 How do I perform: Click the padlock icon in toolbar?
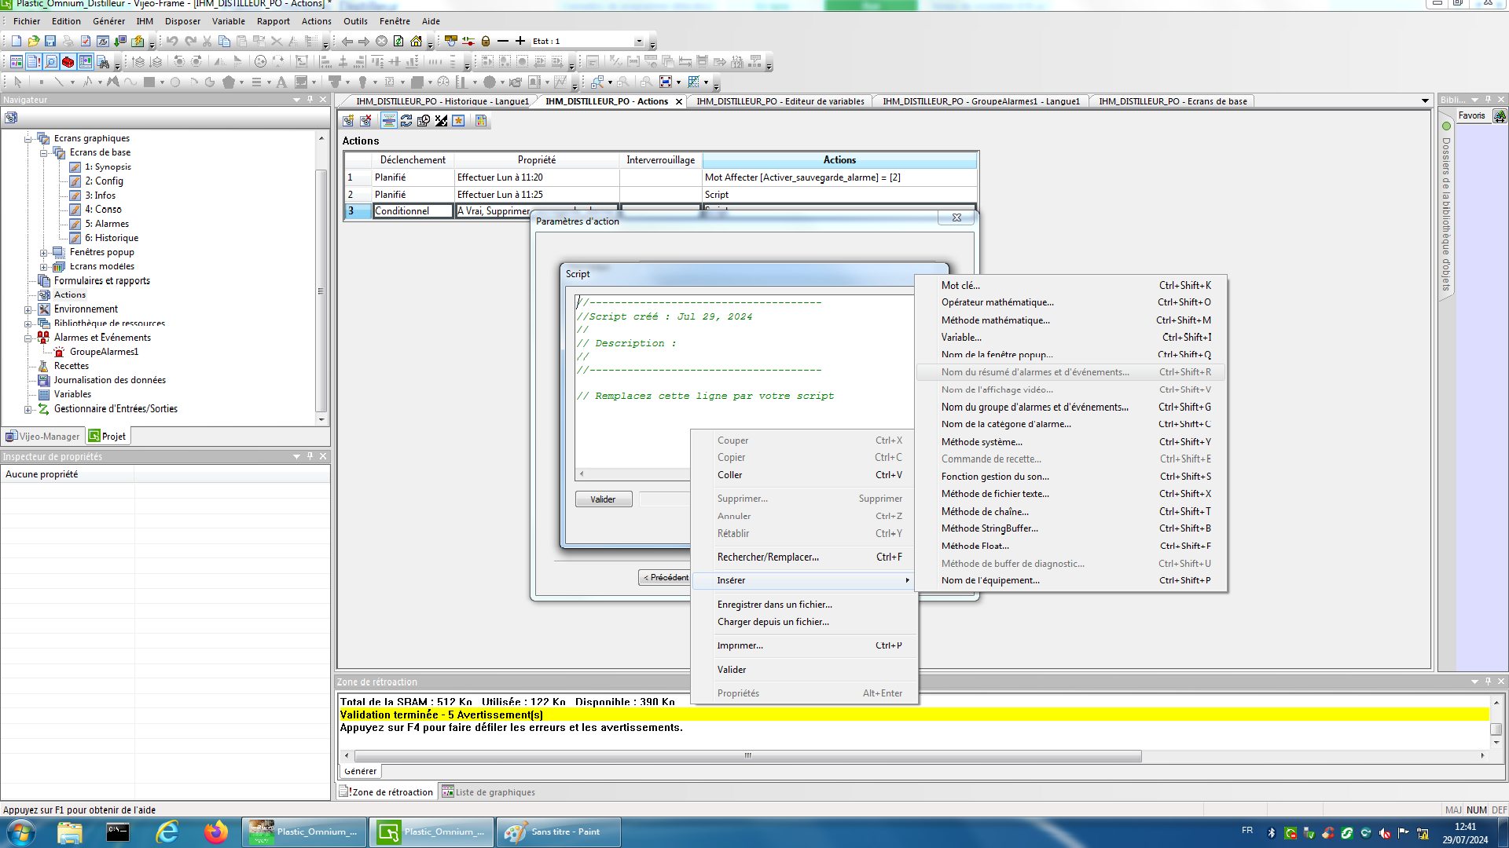tap(486, 42)
